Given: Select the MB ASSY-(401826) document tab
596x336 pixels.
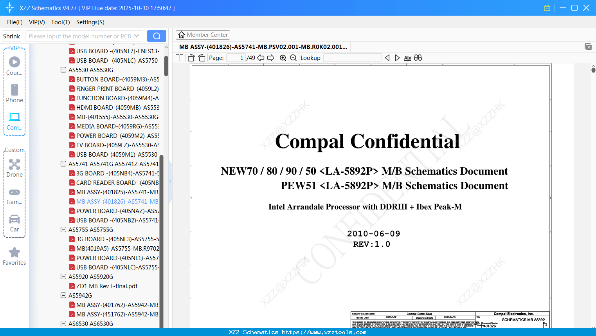Looking at the screenshot, I should click(x=263, y=47).
